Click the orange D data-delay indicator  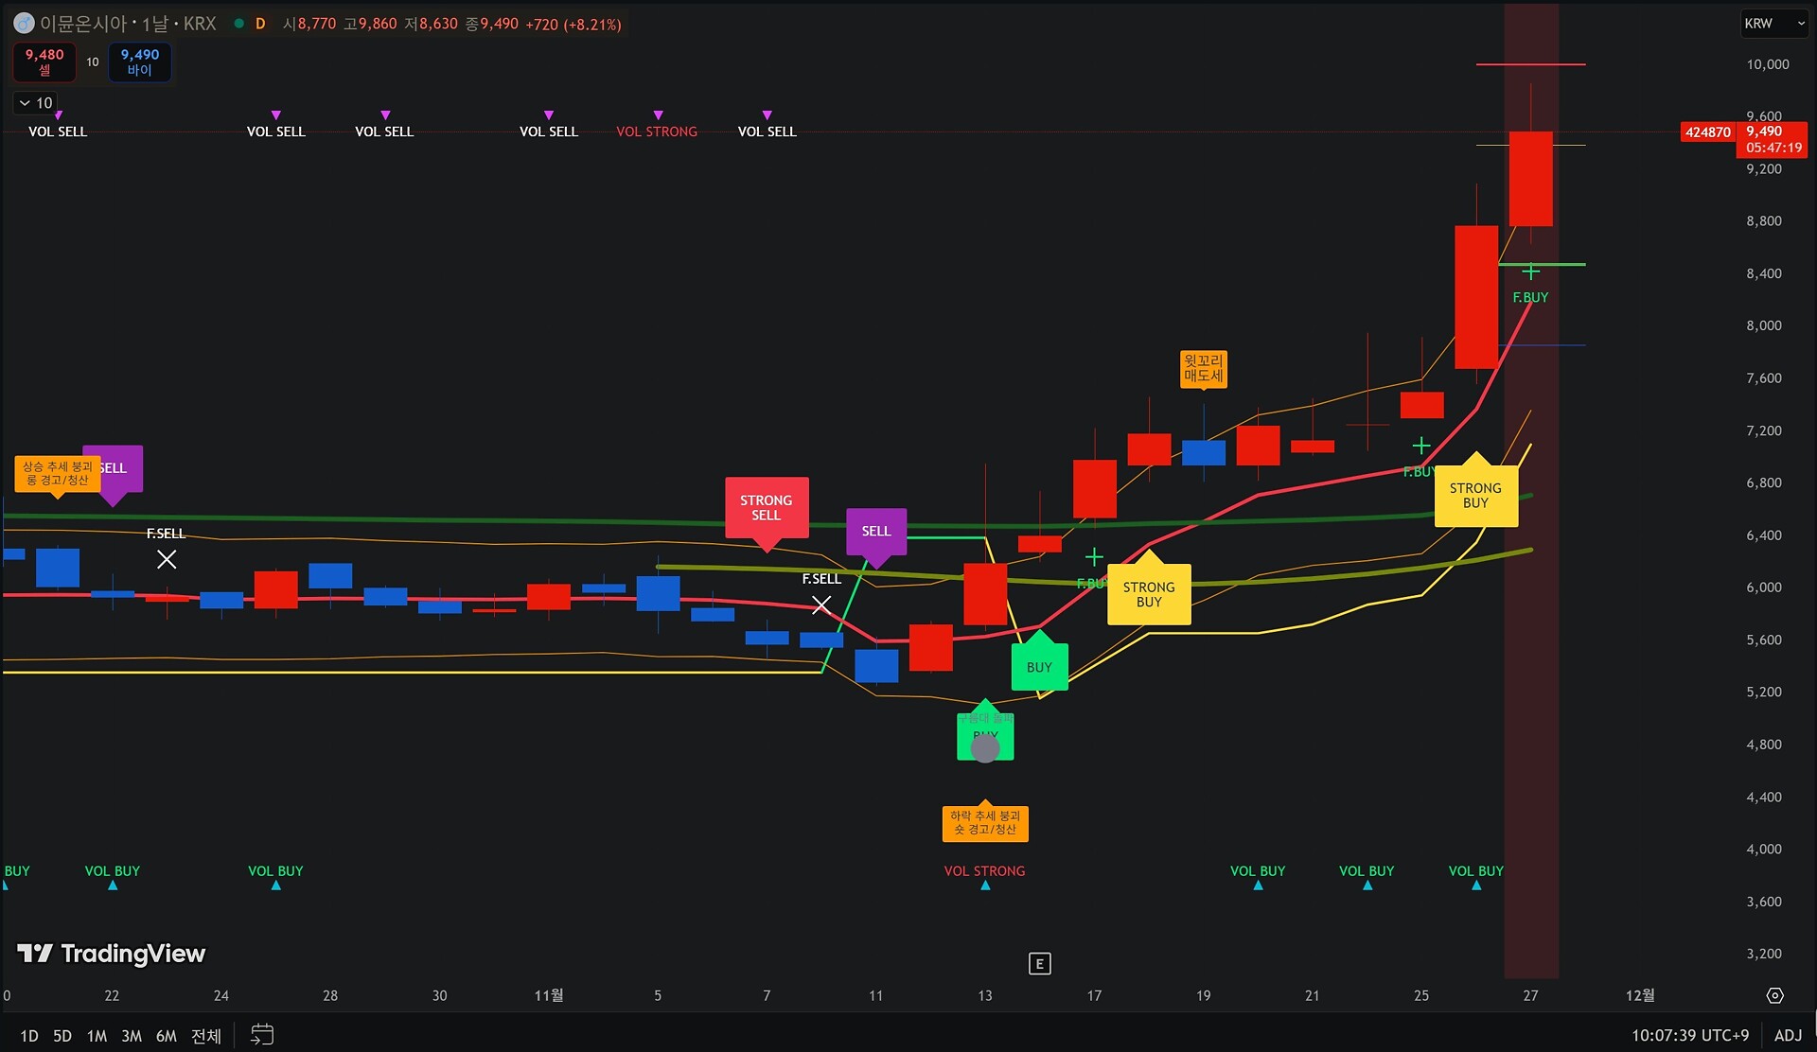(260, 24)
